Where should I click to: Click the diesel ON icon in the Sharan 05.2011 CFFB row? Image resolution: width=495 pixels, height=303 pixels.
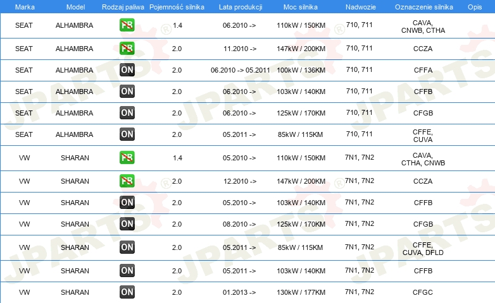[127, 271]
